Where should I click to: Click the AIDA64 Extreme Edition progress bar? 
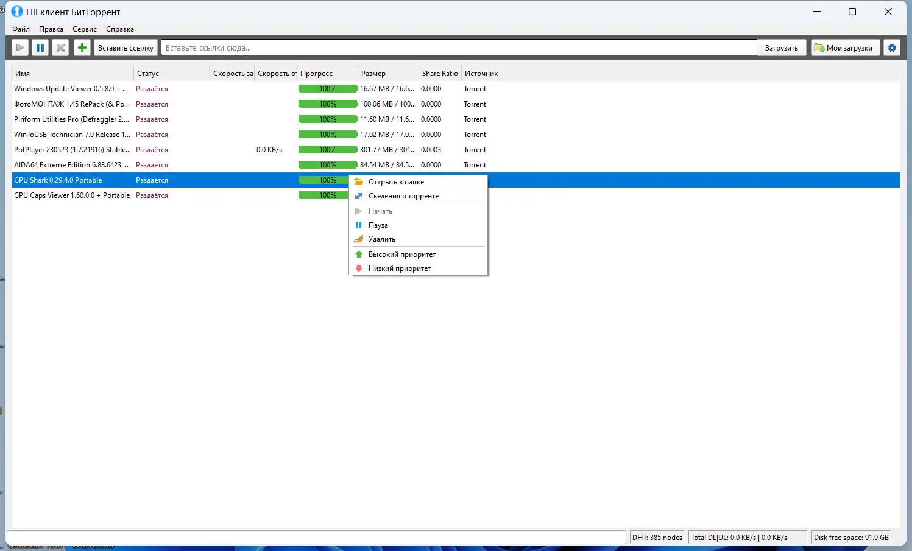pyautogui.click(x=328, y=165)
